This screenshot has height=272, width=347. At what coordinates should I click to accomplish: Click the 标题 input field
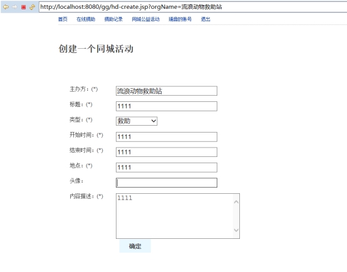tap(167, 106)
